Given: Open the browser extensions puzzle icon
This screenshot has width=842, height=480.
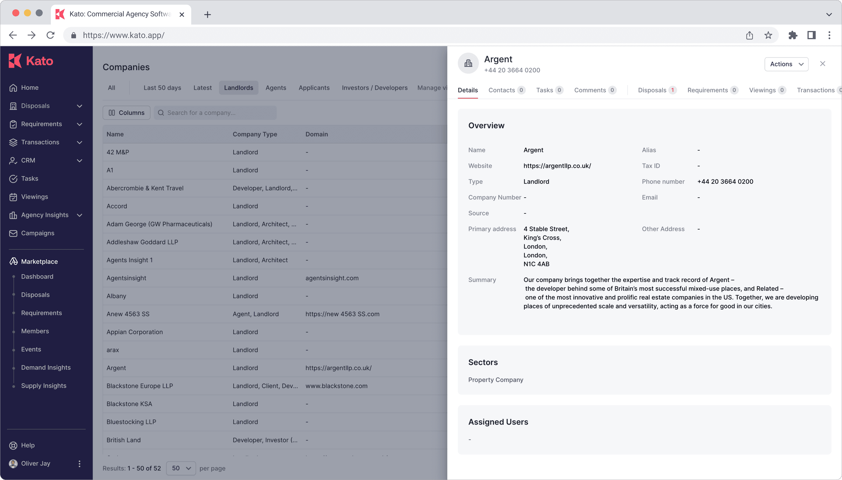Looking at the screenshot, I should coord(793,35).
